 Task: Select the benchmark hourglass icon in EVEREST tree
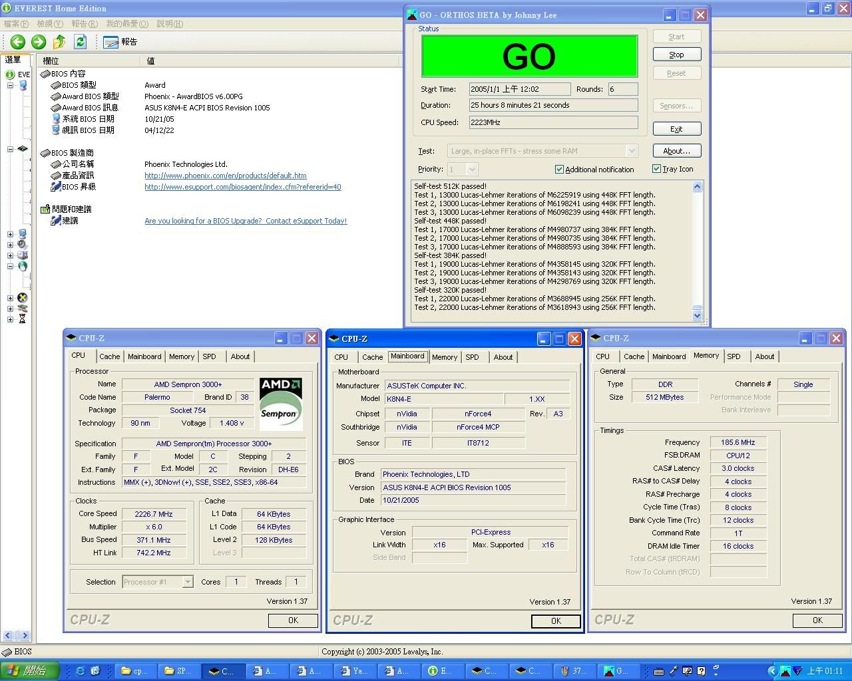[23, 319]
